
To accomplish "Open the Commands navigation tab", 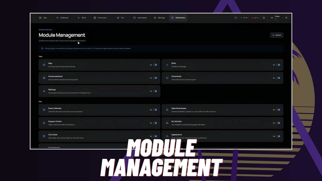I will pyautogui.click(x=140, y=18).
